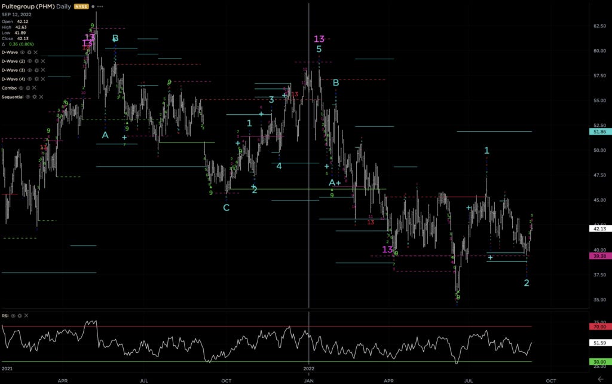
Task: Open D-Wave (3) settings gear
Action: (36, 71)
